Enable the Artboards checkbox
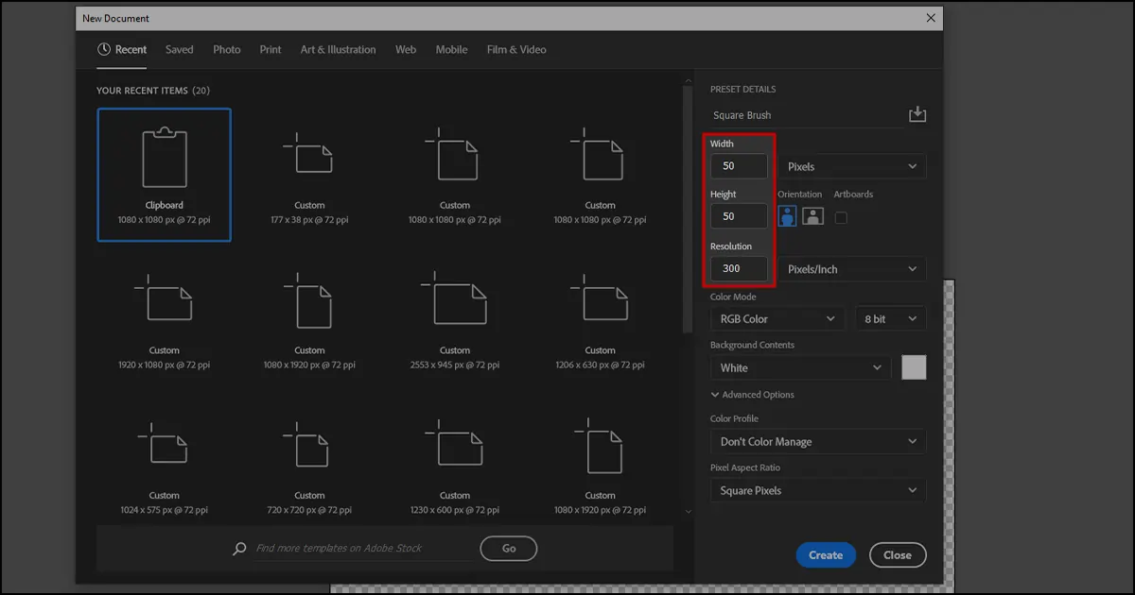This screenshot has width=1135, height=595. [x=839, y=215]
